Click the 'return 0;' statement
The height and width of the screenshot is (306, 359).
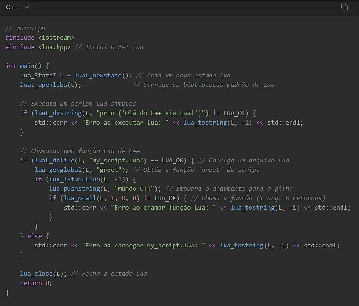(36, 283)
